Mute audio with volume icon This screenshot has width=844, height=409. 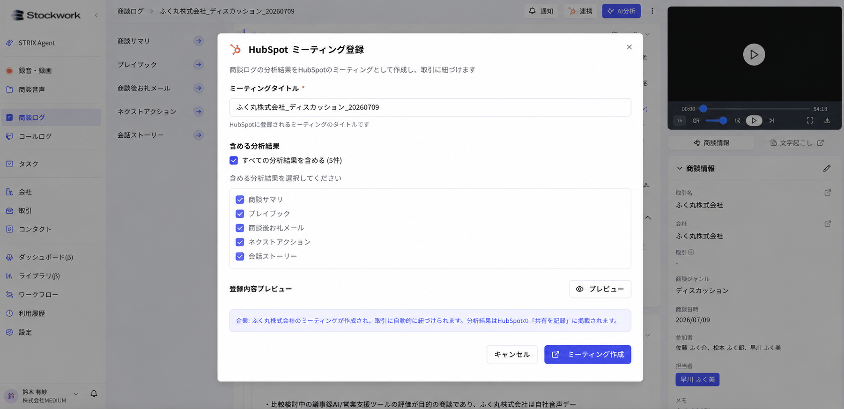click(x=696, y=121)
